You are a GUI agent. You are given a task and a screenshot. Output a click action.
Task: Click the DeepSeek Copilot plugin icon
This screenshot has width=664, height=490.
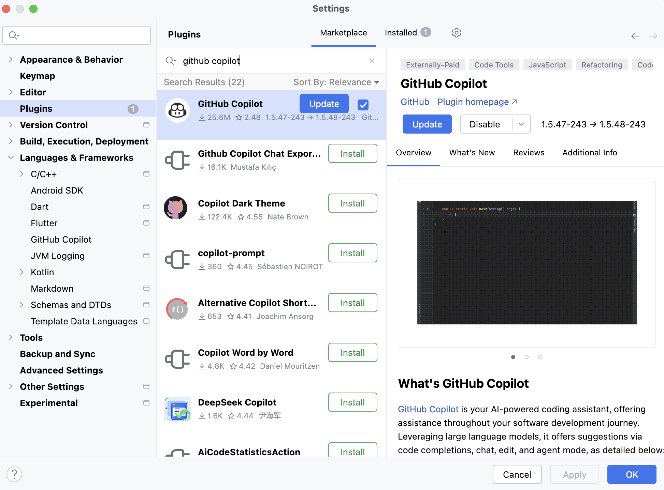coord(177,409)
